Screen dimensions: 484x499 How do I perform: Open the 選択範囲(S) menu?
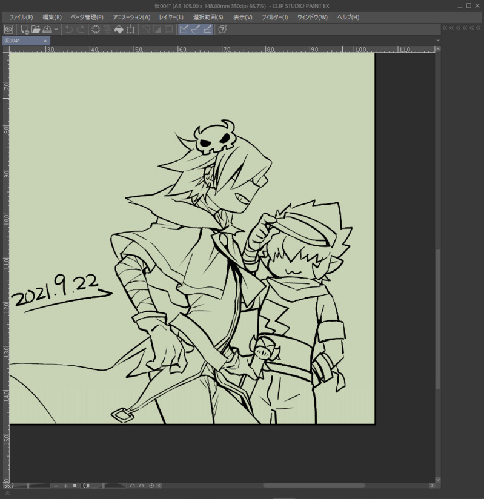208,17
